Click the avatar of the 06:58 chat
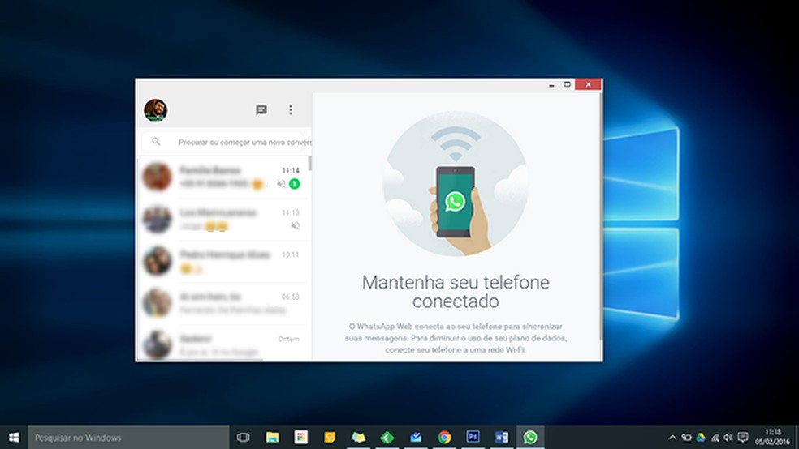 coord(157,303)
